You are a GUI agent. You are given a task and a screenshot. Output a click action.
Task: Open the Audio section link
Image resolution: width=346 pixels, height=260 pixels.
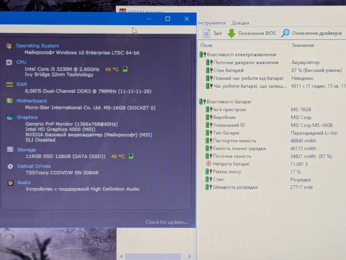[x=24, y=182]
